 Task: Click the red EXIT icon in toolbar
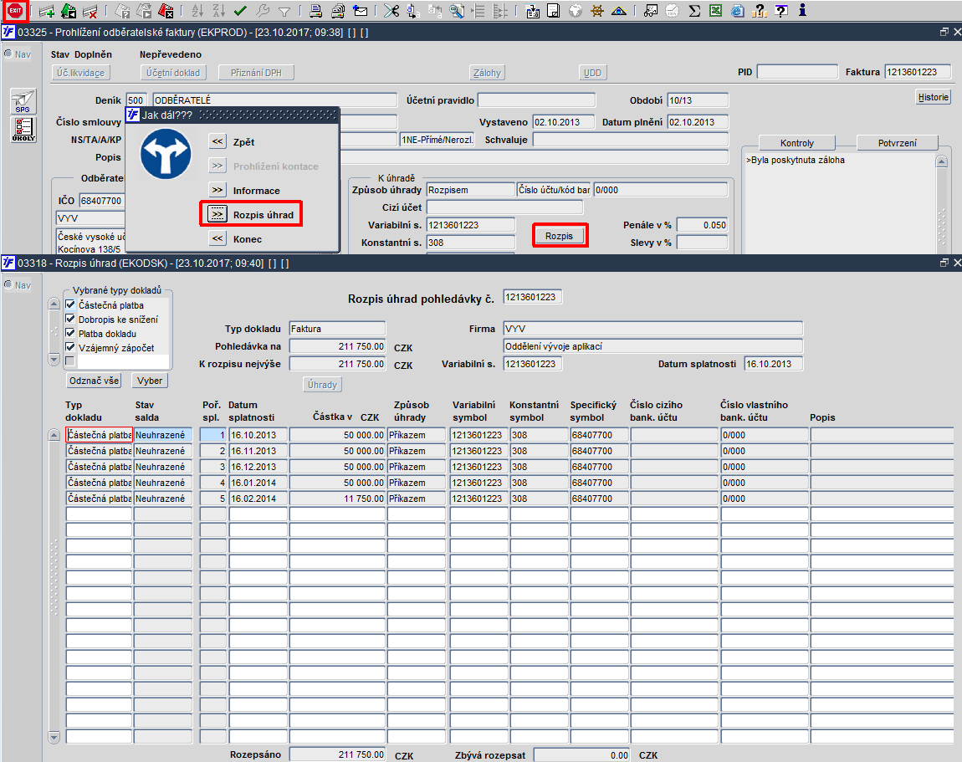(x=15, y=10)
